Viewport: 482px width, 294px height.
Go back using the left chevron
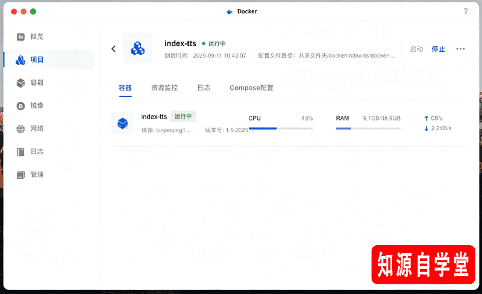(x=113, y=49)
